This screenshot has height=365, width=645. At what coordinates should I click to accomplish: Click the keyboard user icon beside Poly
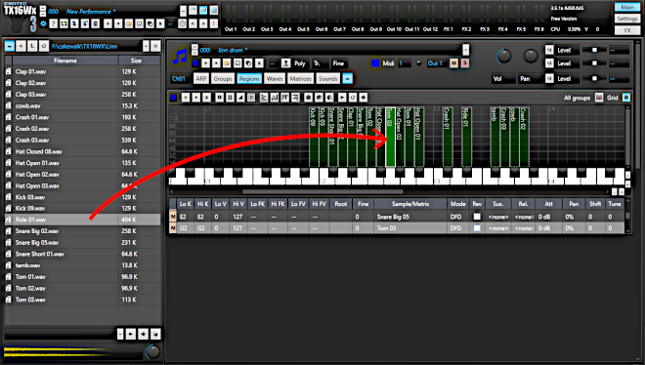point(285,63)
